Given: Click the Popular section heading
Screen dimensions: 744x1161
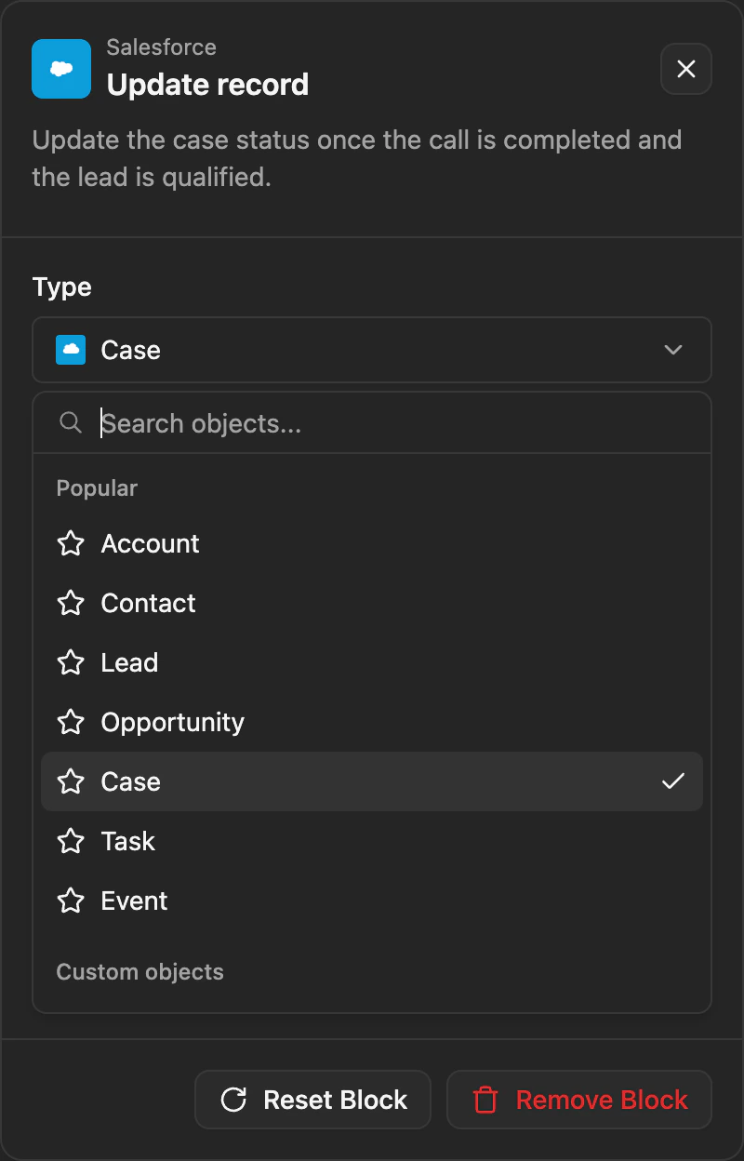Looking at the screenshot, I should coord(97,488).
